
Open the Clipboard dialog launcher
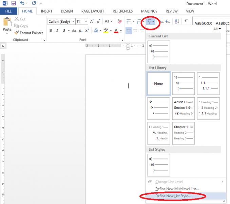tap(44, 40)
